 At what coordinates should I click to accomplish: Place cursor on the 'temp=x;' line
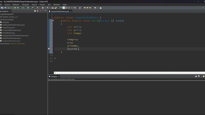(73, 40)
